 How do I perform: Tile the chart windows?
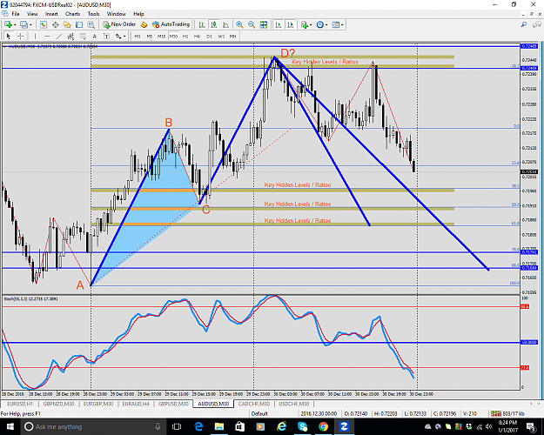(x=264, y=24)
